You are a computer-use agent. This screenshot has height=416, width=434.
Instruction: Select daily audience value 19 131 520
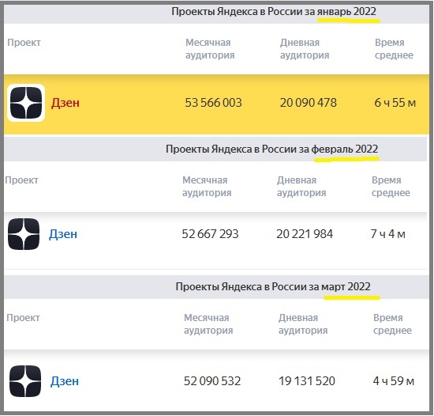[307, 381]
